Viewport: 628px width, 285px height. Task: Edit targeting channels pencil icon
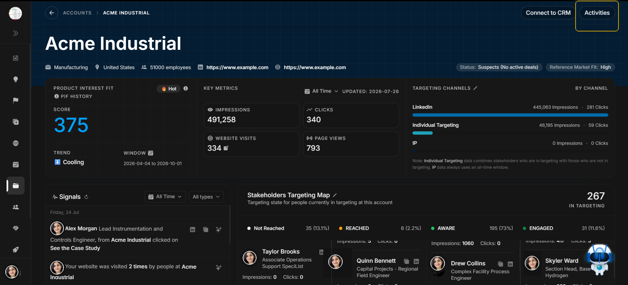pyautogui.click(x=475, y=88)
